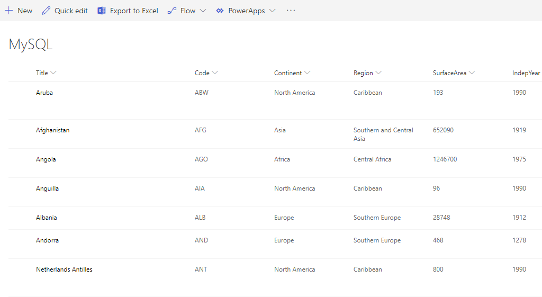The height and width of the screenshot is (297, 542).
Task: Expand the Flow dropdown chevron
Action: tap(203, 11)
